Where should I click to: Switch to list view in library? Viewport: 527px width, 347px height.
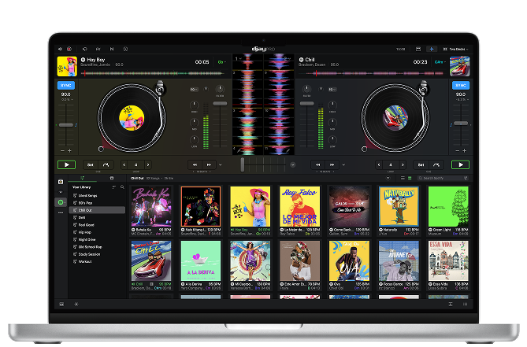tap(403, 178)
